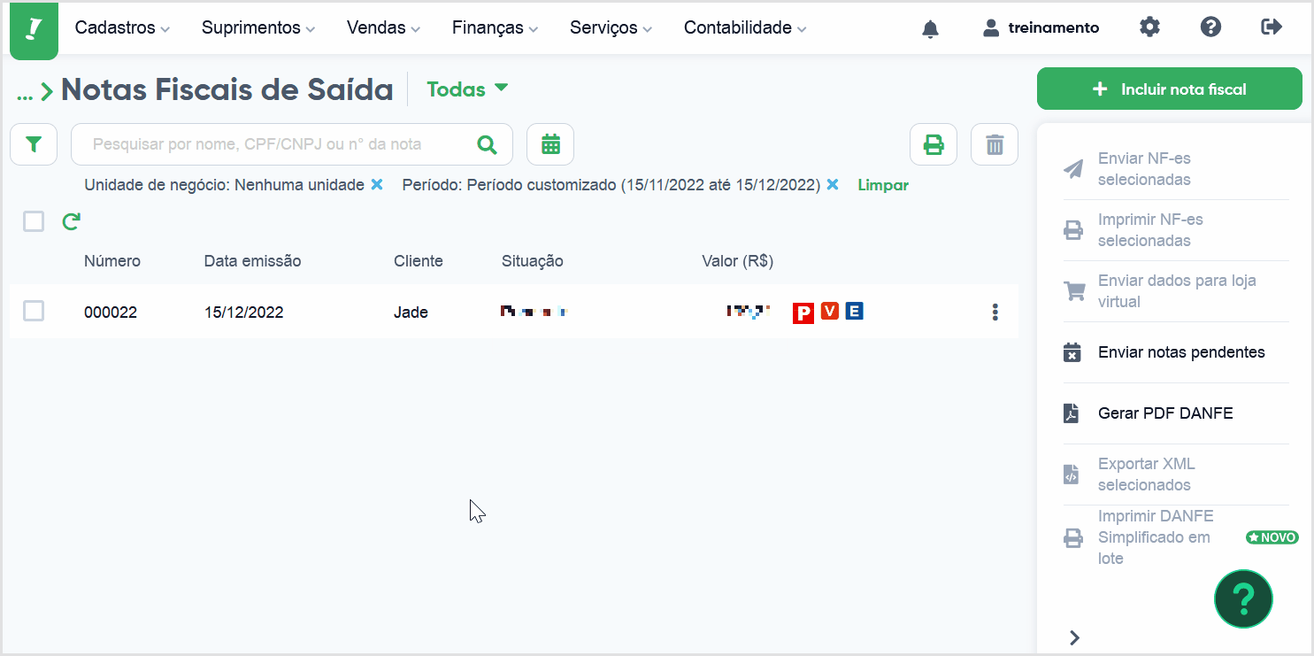1314x656 pixels.
Task: Click the Cliente column header
Action: (419, 261)
